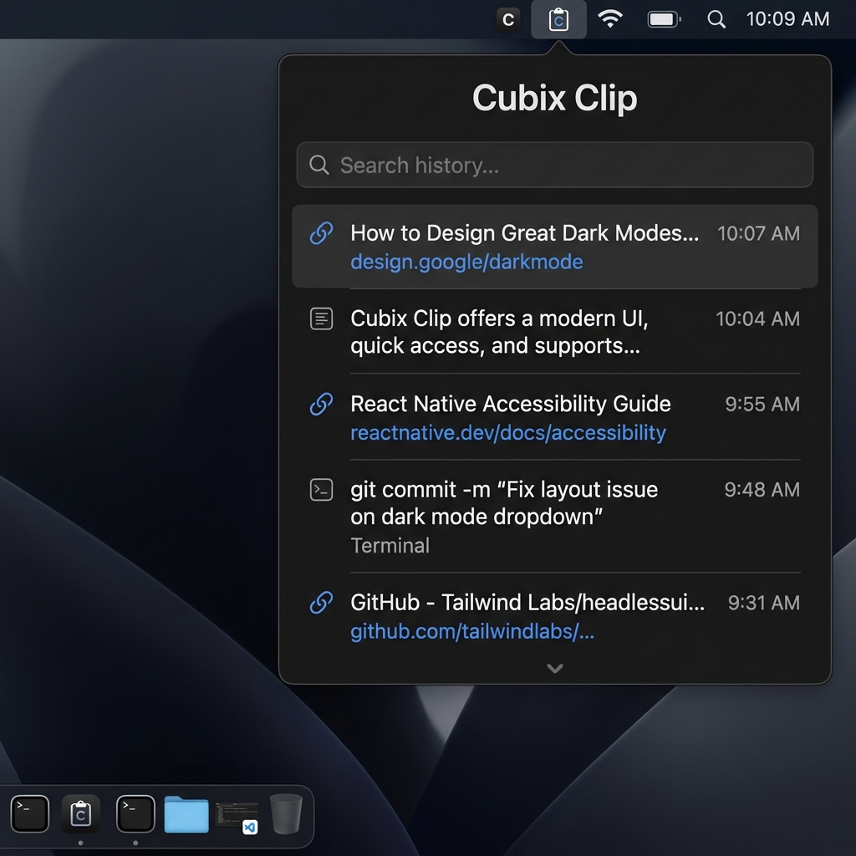Viewport: 856px width, 856px height.
Task: Click the "Terminal" source label
Action: pyautogui.click(x=390, y=546)
